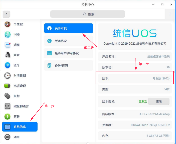
Task: Click the 查看 button for license
Action: pos(159,101)
